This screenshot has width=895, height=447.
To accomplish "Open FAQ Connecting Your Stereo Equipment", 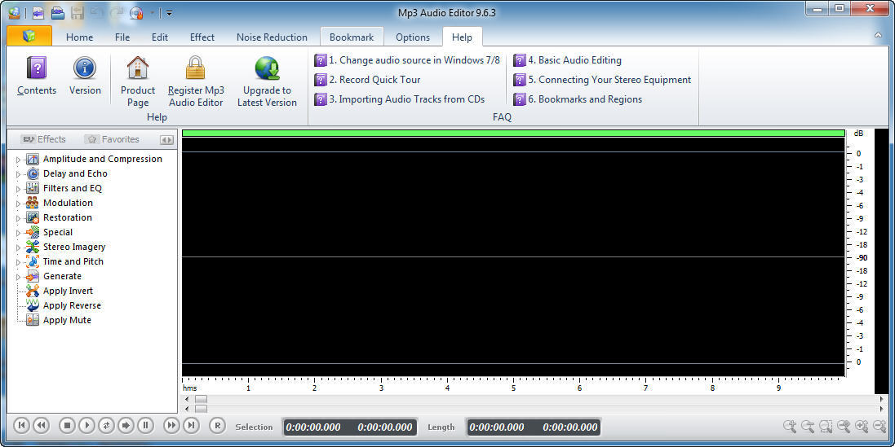I will 602,80.
